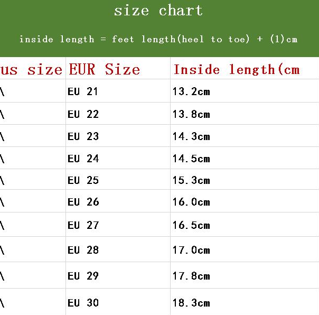319x315 pixels.
Task: Choose the EU 29 size cell
Action: [83, 276]
